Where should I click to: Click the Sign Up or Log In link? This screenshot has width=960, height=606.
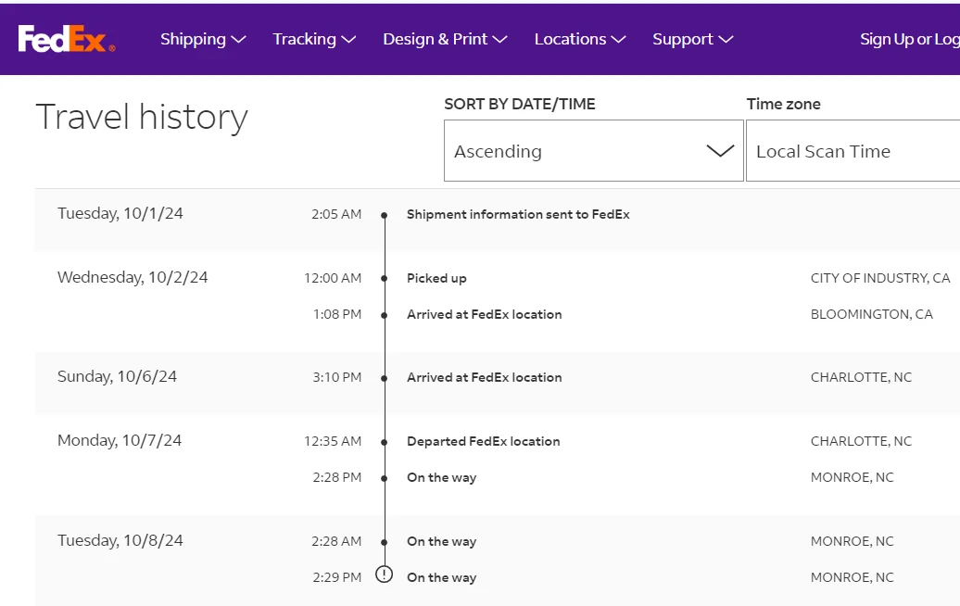point(909,39)
